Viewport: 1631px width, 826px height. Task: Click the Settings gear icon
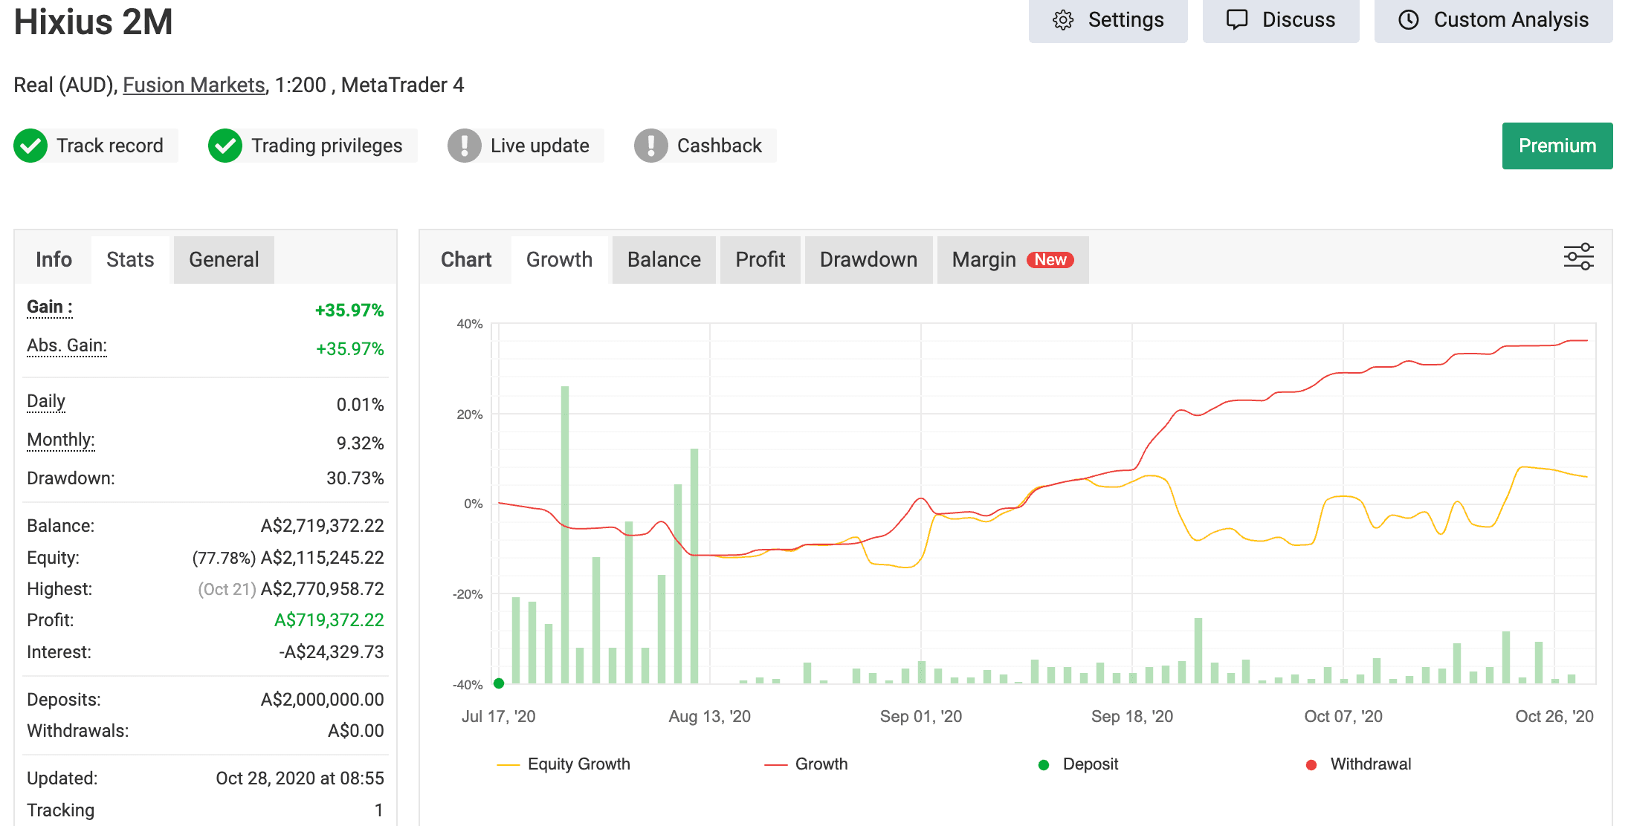[x=1063, y=20]
